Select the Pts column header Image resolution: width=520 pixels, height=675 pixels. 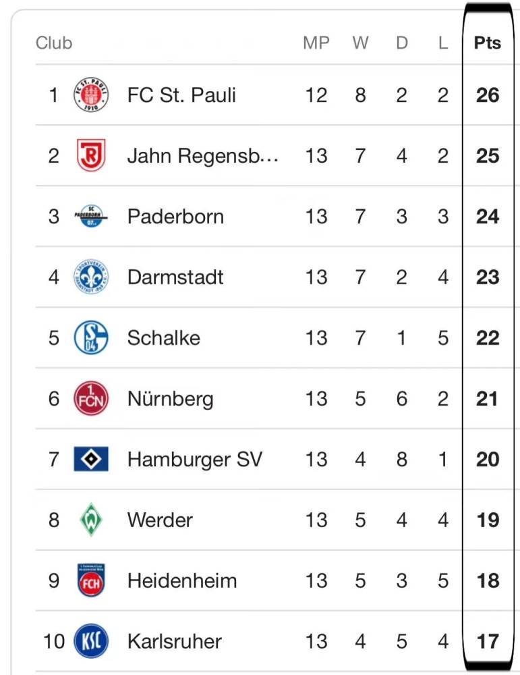pos(488,43)
